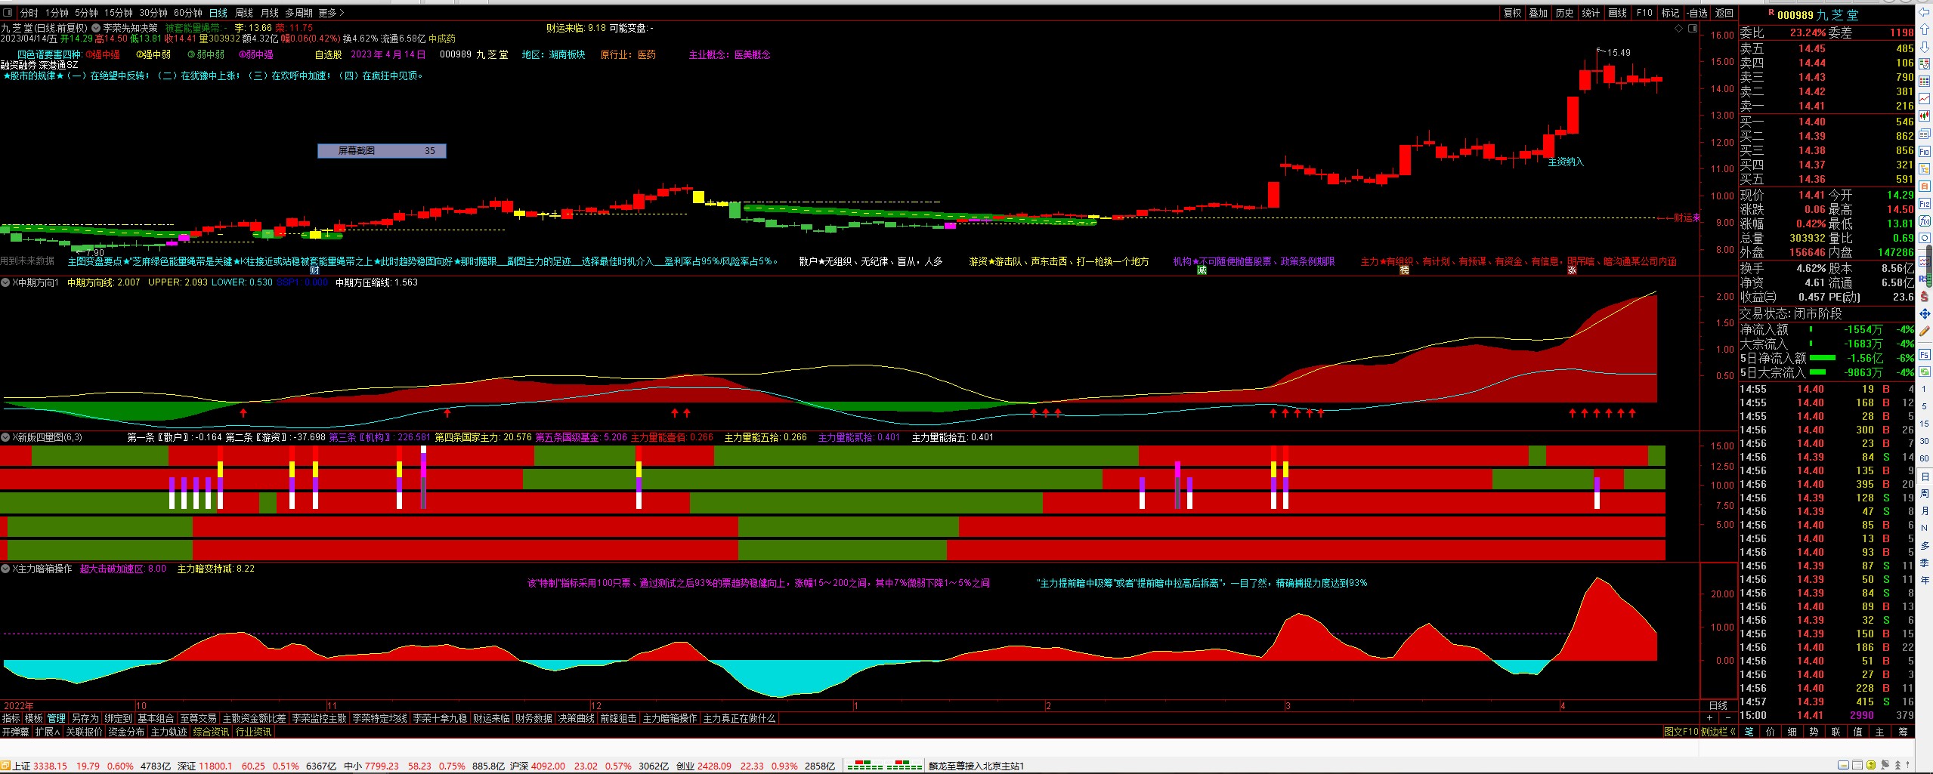Switch to the 60分钟 period tab

click(188, 13)
